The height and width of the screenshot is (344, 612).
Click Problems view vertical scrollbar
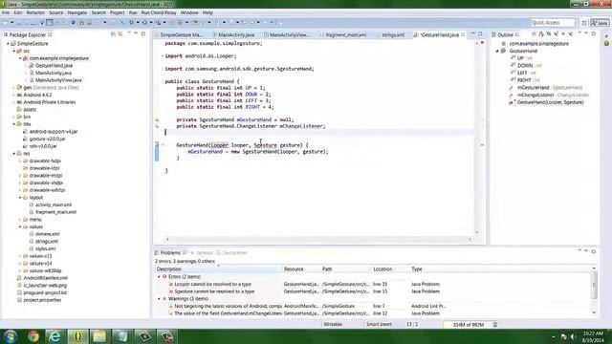click(x=594, y=291)
